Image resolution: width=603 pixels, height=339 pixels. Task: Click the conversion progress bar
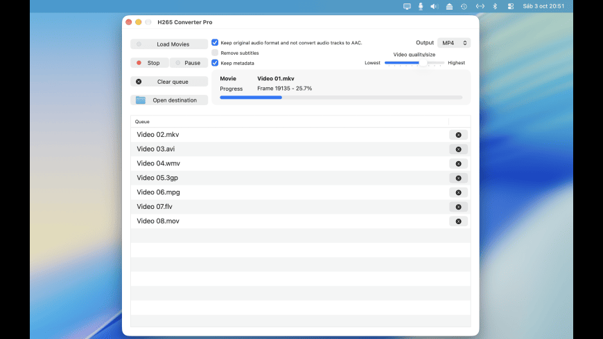click(341, 98)
